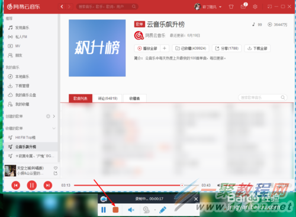Open settings gear icon in header
Screen dimensions: 296x217
click(x=255, y=7)
